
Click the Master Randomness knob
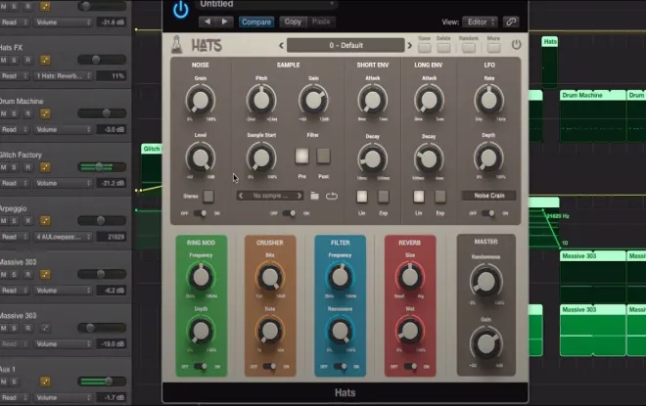click(485, 281)
